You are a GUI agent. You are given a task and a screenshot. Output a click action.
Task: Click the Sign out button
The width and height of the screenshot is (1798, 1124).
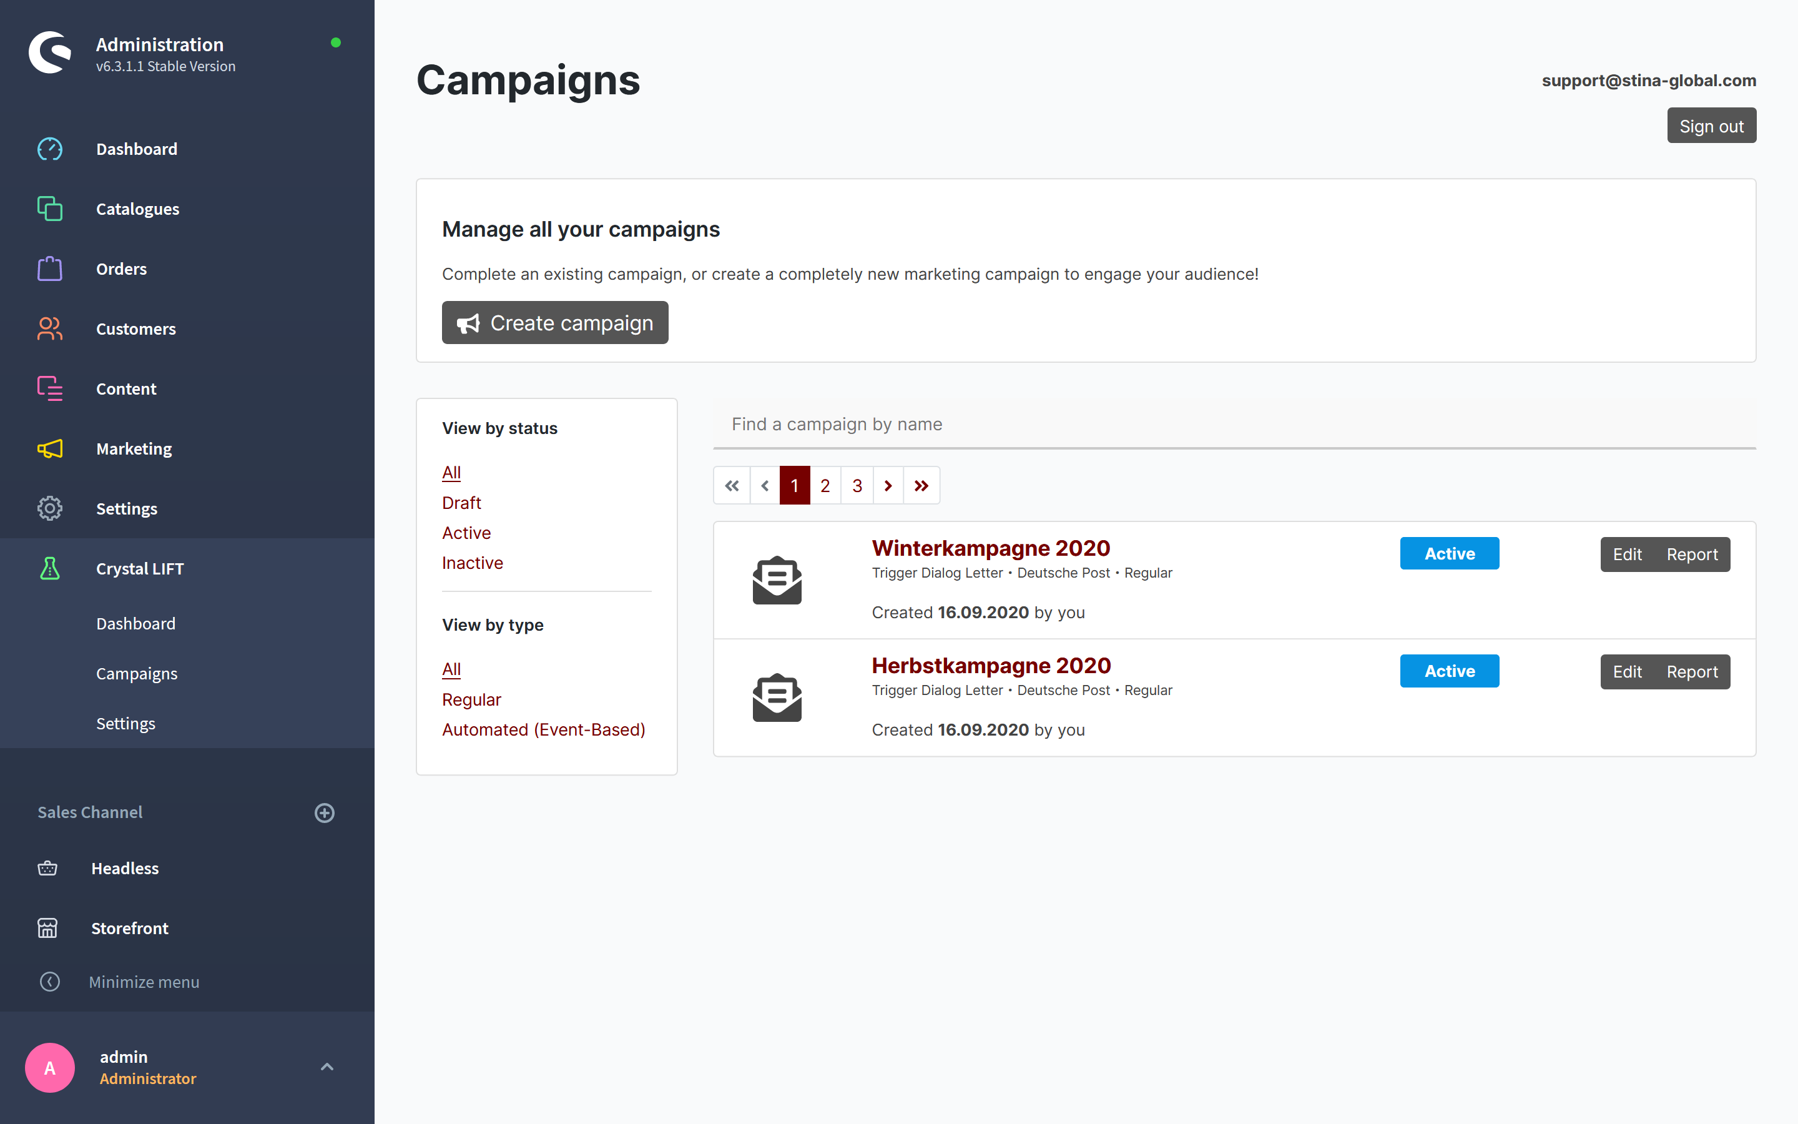click(x=1711, y=126)
